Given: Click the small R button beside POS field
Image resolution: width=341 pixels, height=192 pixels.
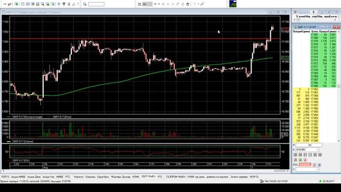Looking at the screenshot, I should click(x=320, y=165).
